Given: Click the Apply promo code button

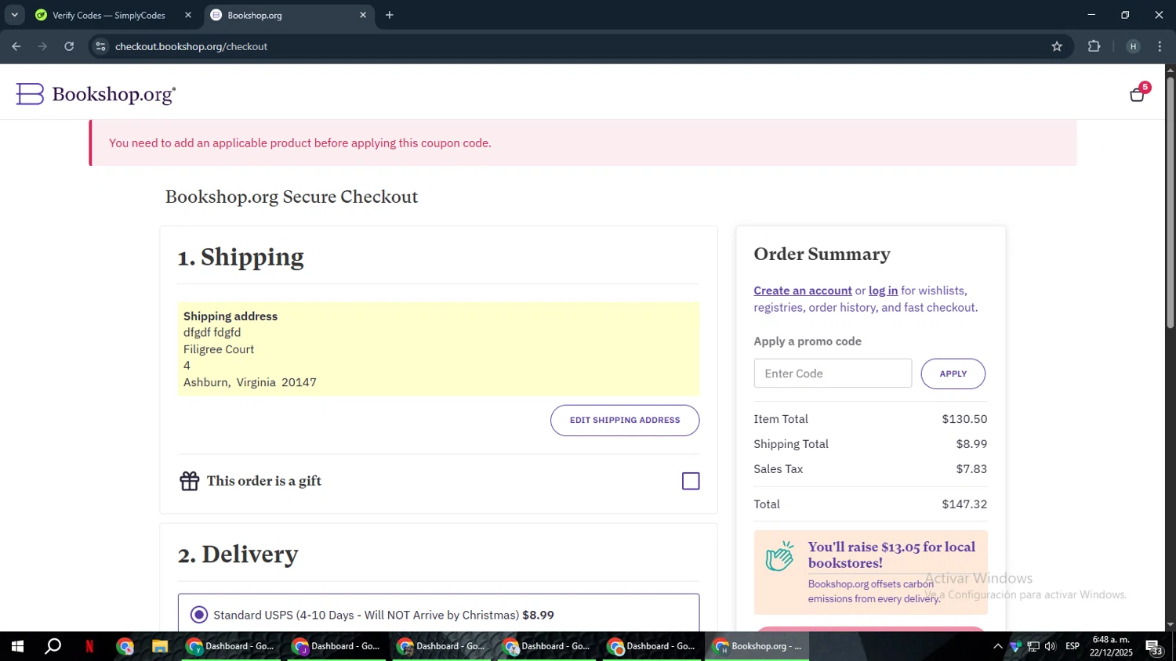Looking at the screenshot, I should point(953,374).
